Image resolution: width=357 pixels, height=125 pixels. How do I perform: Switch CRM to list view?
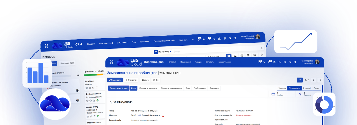(235, 56)
